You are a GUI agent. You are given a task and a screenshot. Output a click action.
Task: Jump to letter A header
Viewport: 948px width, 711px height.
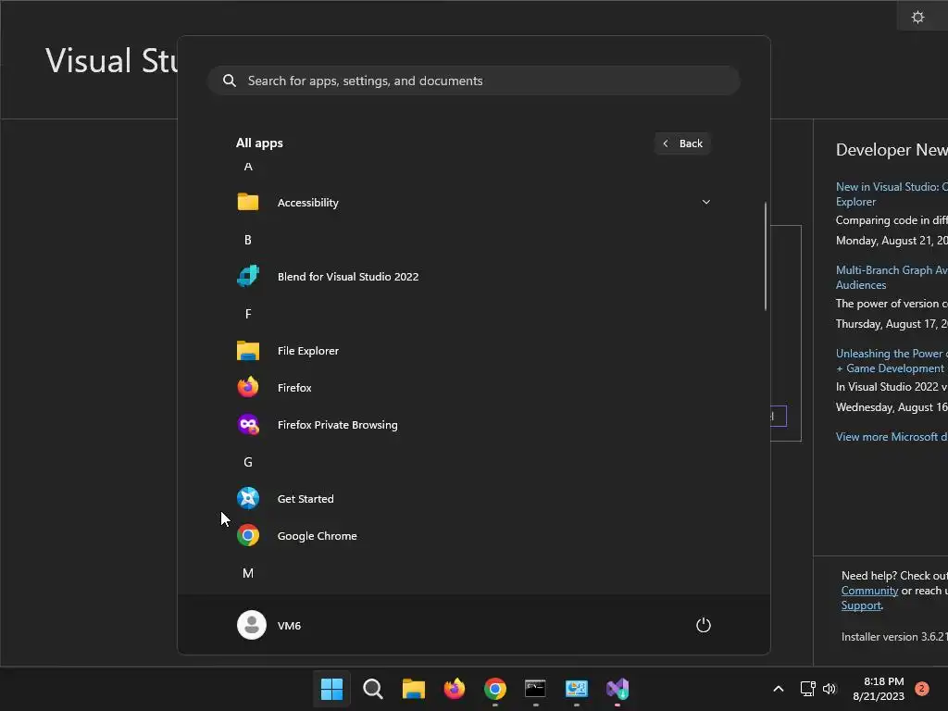[248, 167]
